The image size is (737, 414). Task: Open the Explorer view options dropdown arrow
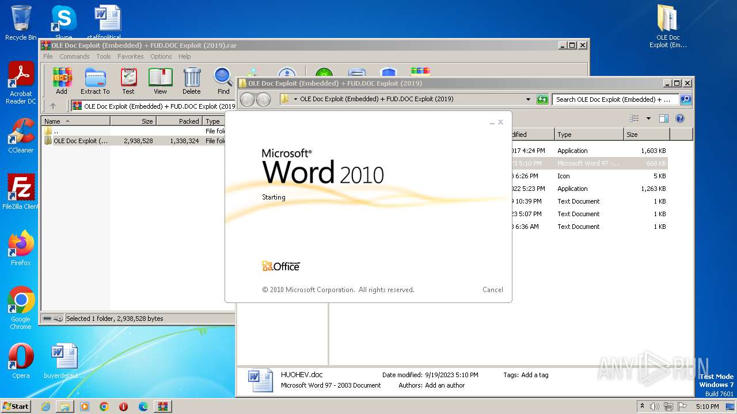648,118
